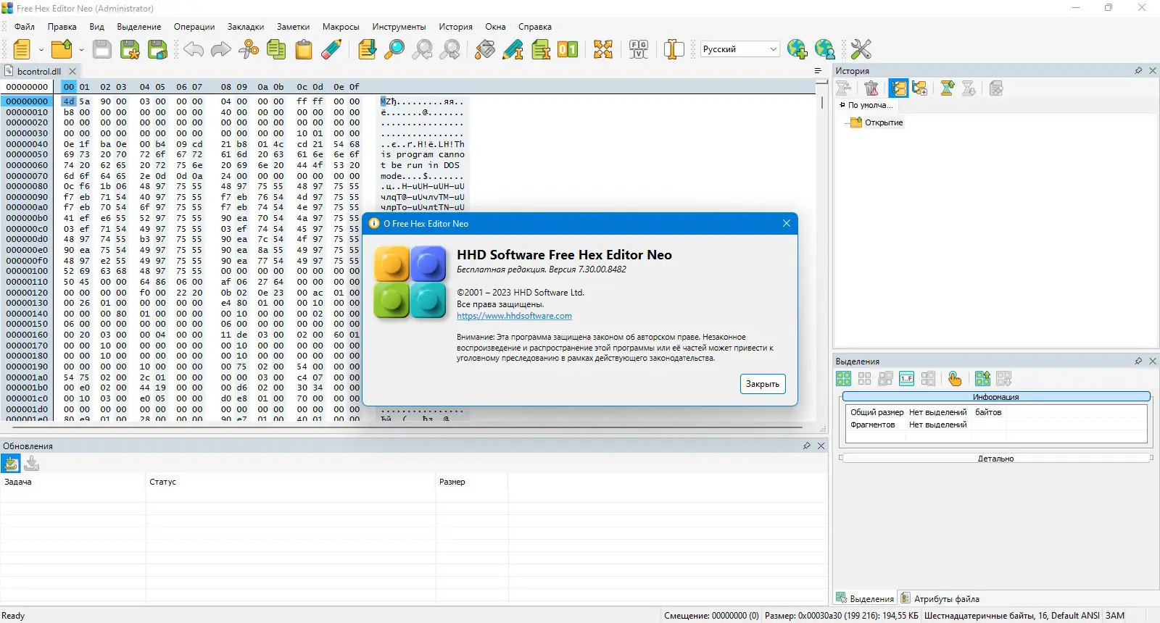The width and height of the screenshot is (1160, 623).
Task: Toggle pin on the Обновления panel
Action: 807,446
